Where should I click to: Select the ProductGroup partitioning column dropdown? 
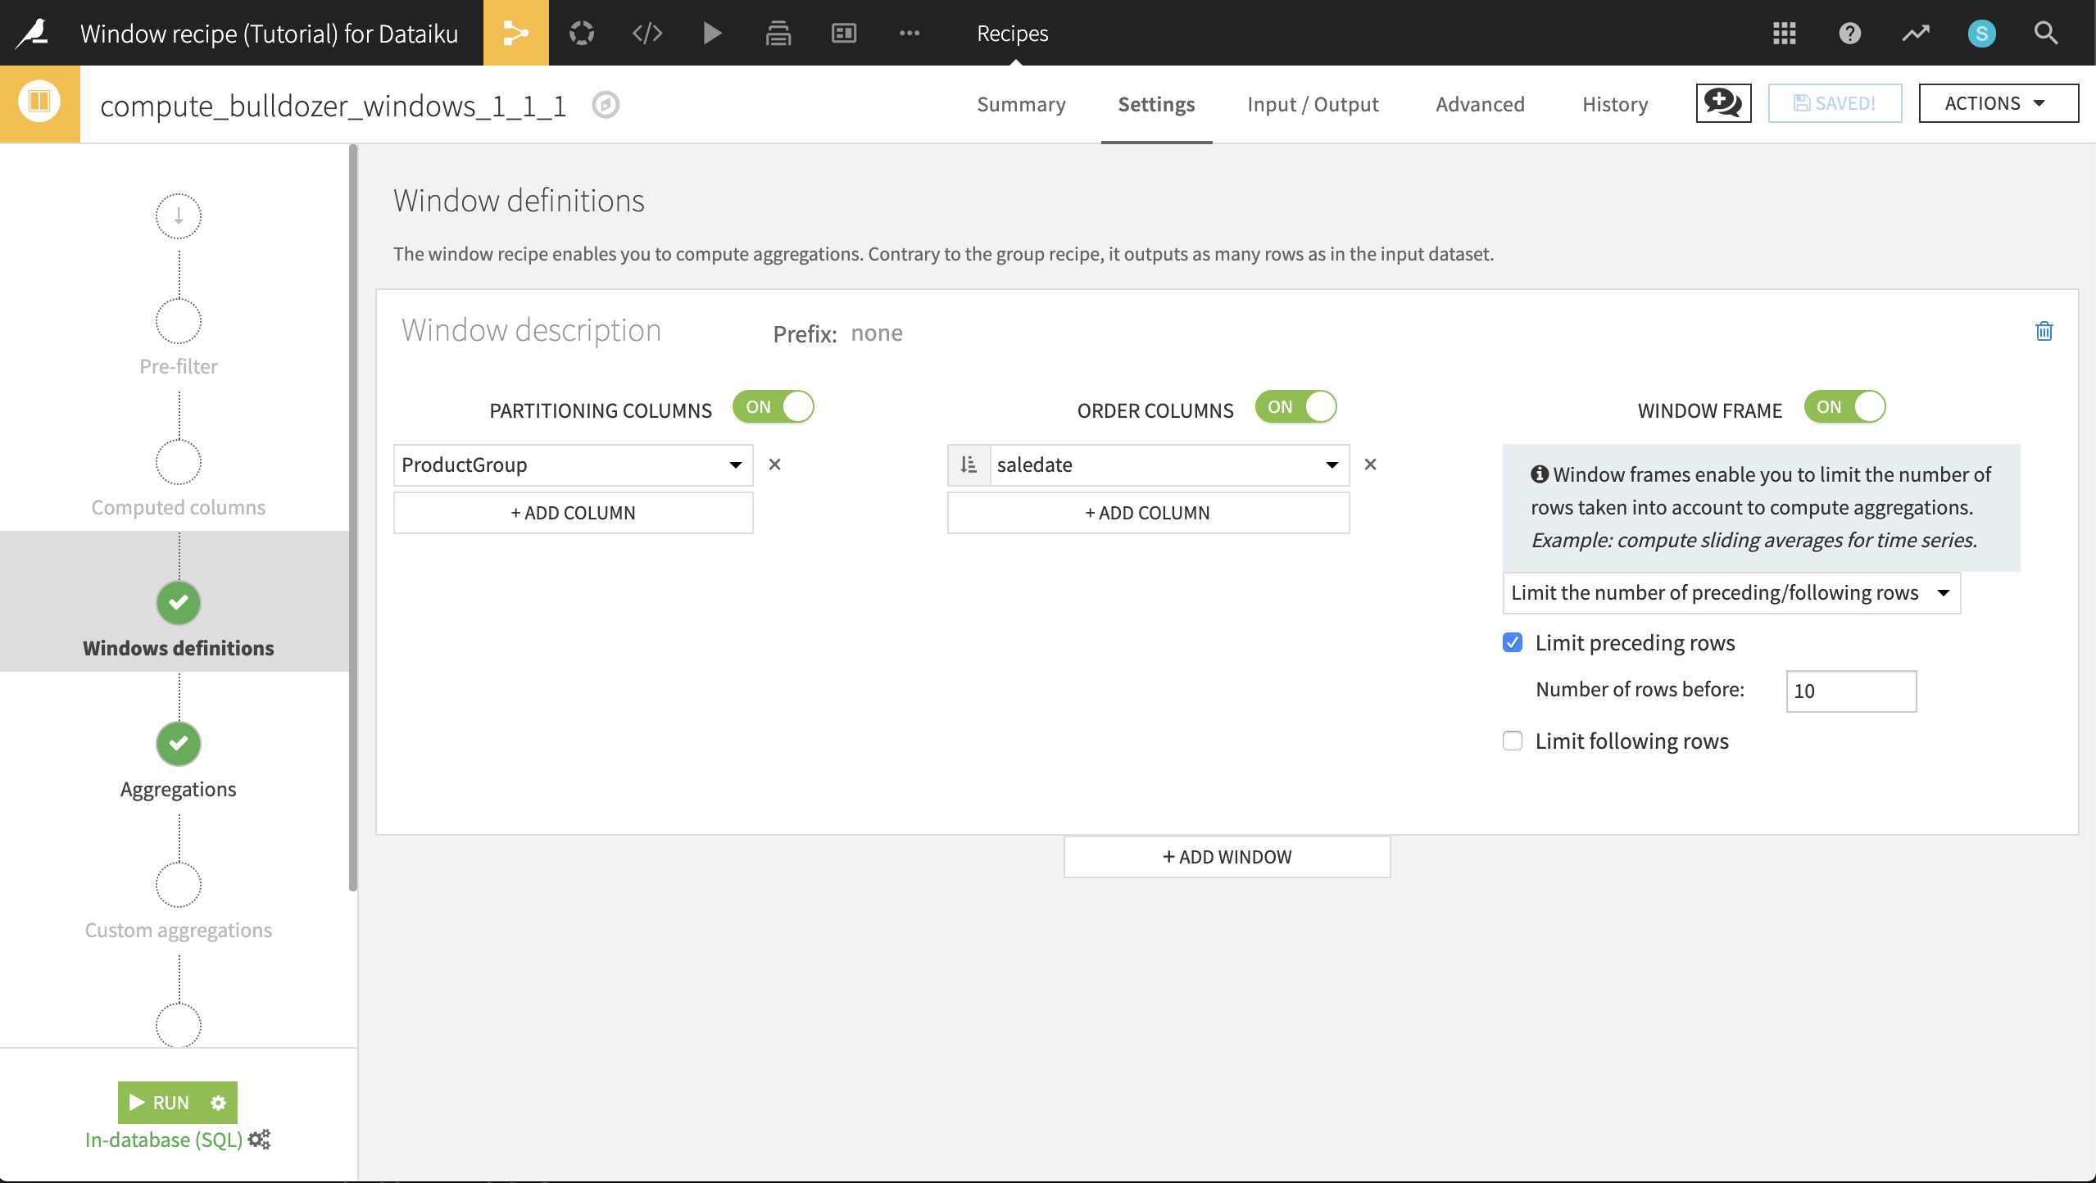click(573, 464)
